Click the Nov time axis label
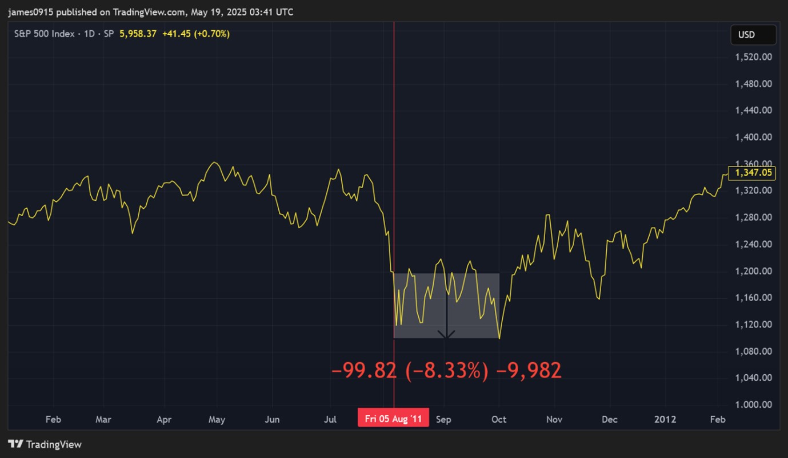The image size is (788, 458). coord(554,419)
